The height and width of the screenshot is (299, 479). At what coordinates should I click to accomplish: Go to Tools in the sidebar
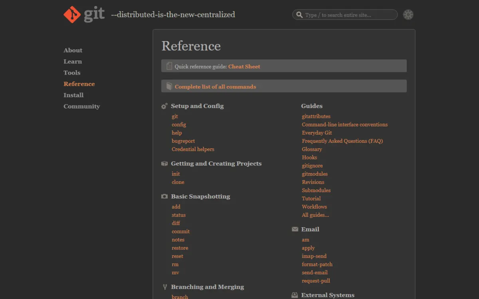[x=72, y=73]
